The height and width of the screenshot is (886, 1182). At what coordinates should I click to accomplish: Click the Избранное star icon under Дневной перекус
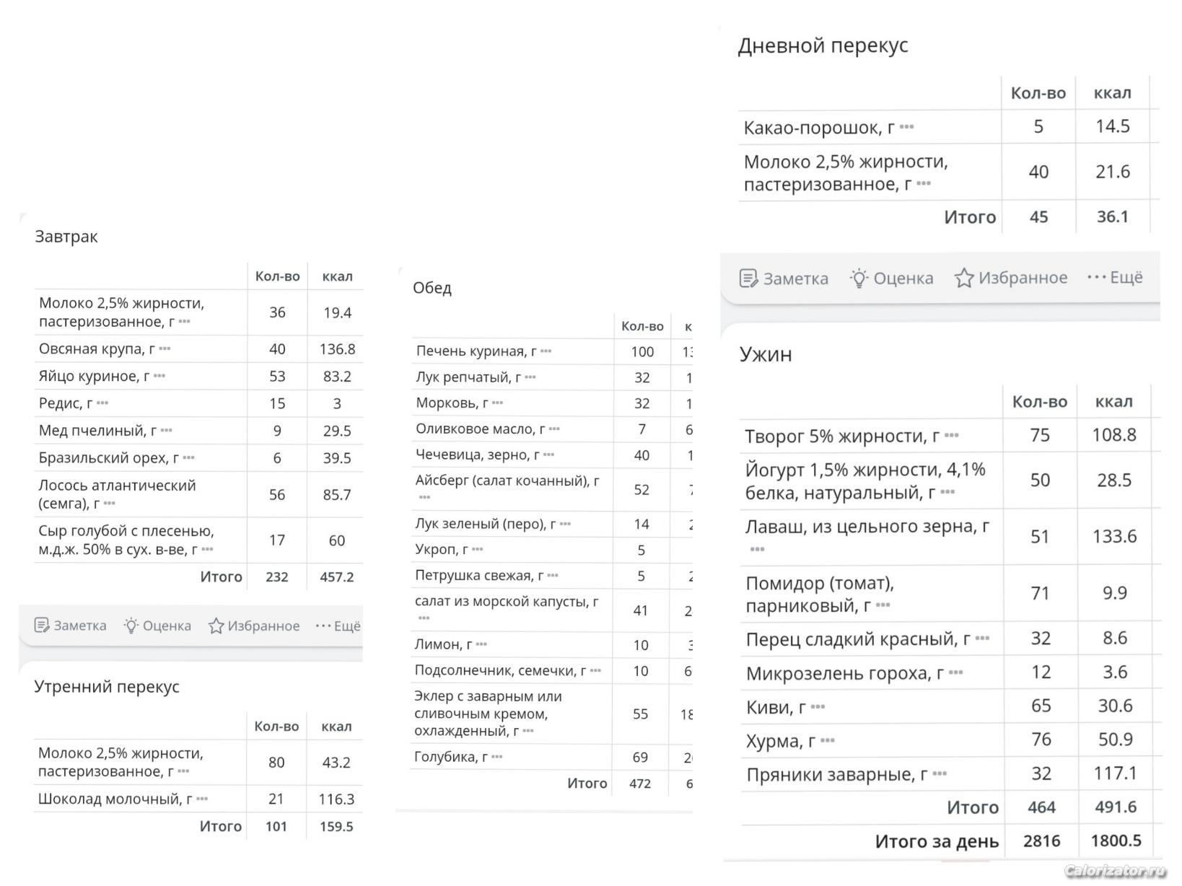(964, 278)
